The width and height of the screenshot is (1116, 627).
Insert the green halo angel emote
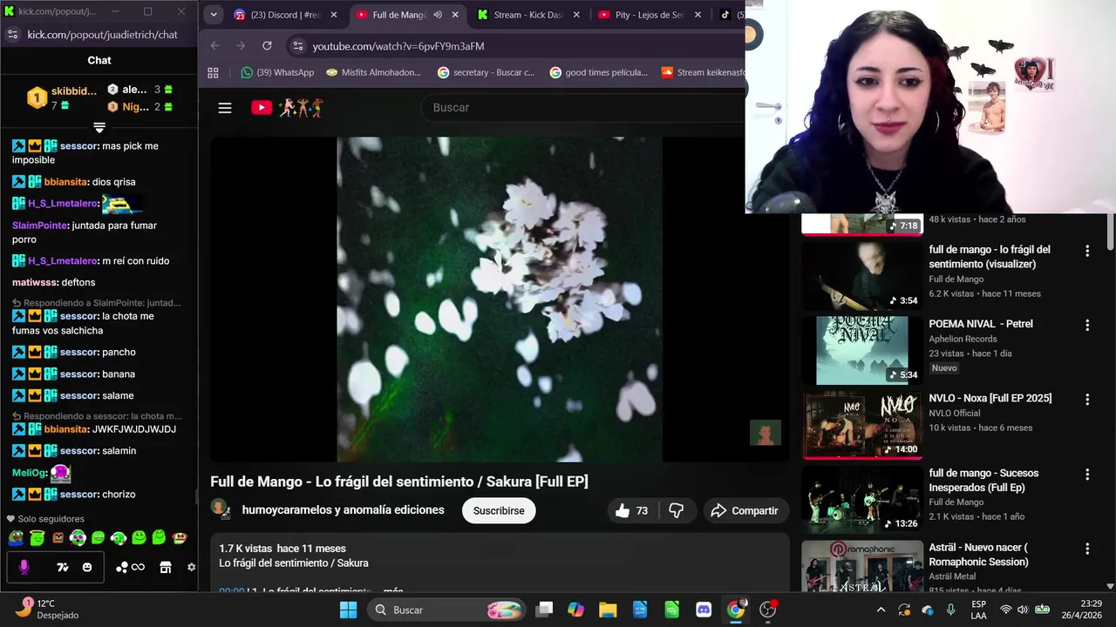(x=37, y=538)
